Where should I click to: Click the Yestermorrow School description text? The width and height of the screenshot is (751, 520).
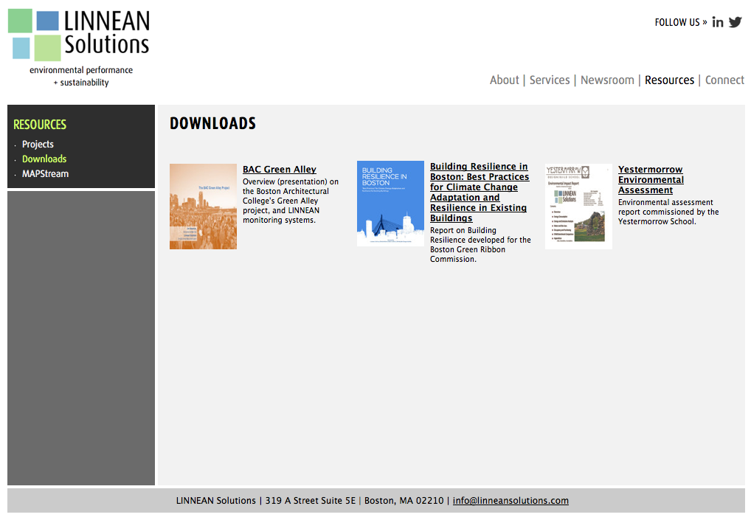point(668,212)
